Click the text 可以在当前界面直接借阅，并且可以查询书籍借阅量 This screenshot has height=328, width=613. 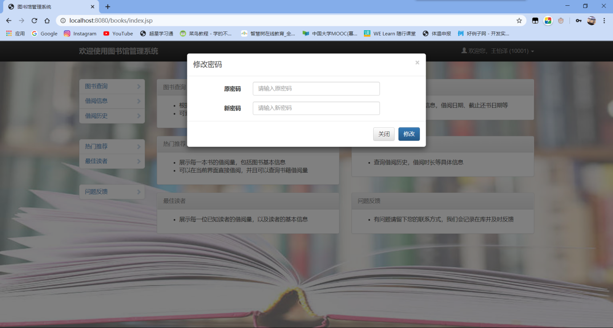pos(243,170)
